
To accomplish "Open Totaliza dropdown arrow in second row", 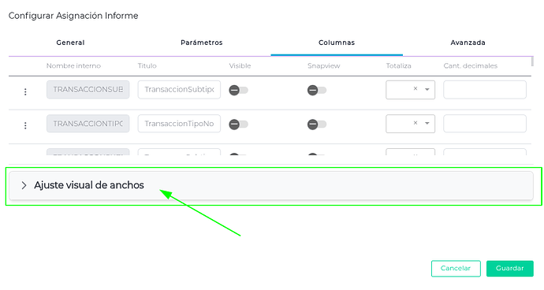I will [427, 123].
